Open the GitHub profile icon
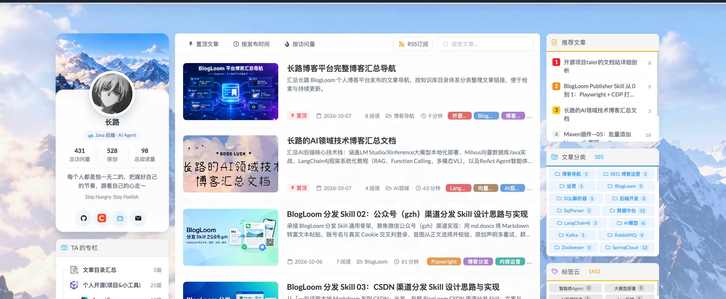 click(x=84, y=218)
